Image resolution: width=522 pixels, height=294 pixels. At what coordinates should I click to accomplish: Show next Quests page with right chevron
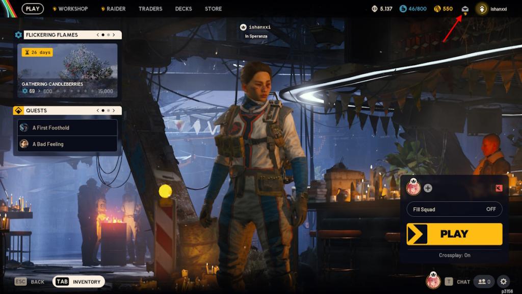(114, 110)
